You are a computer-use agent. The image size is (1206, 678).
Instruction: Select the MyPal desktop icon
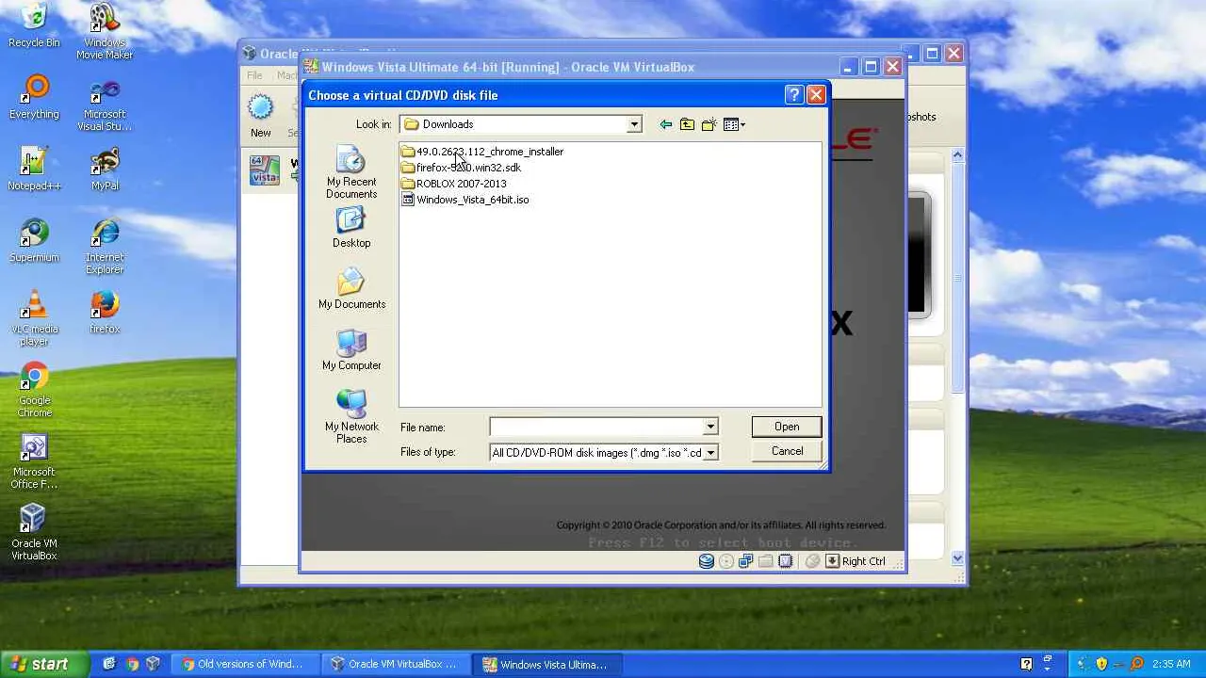(x=105, y=169)
